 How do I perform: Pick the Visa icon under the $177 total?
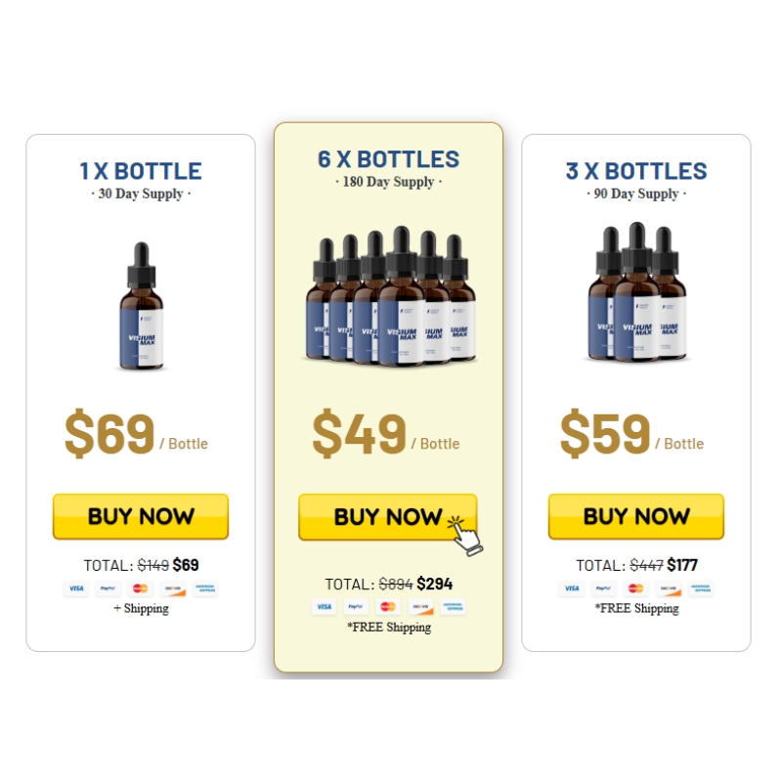click(x=572, y=588)
